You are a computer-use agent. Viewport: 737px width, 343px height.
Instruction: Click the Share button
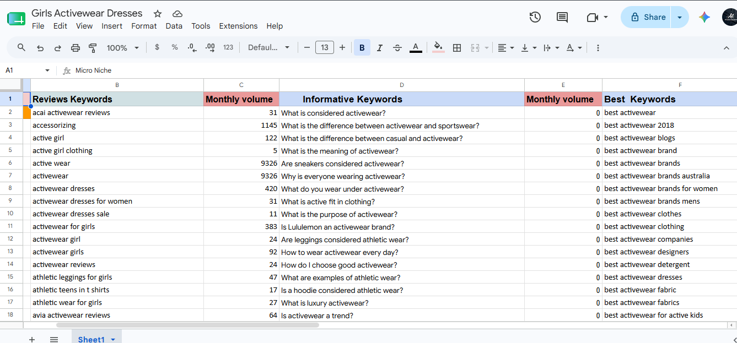646,17
